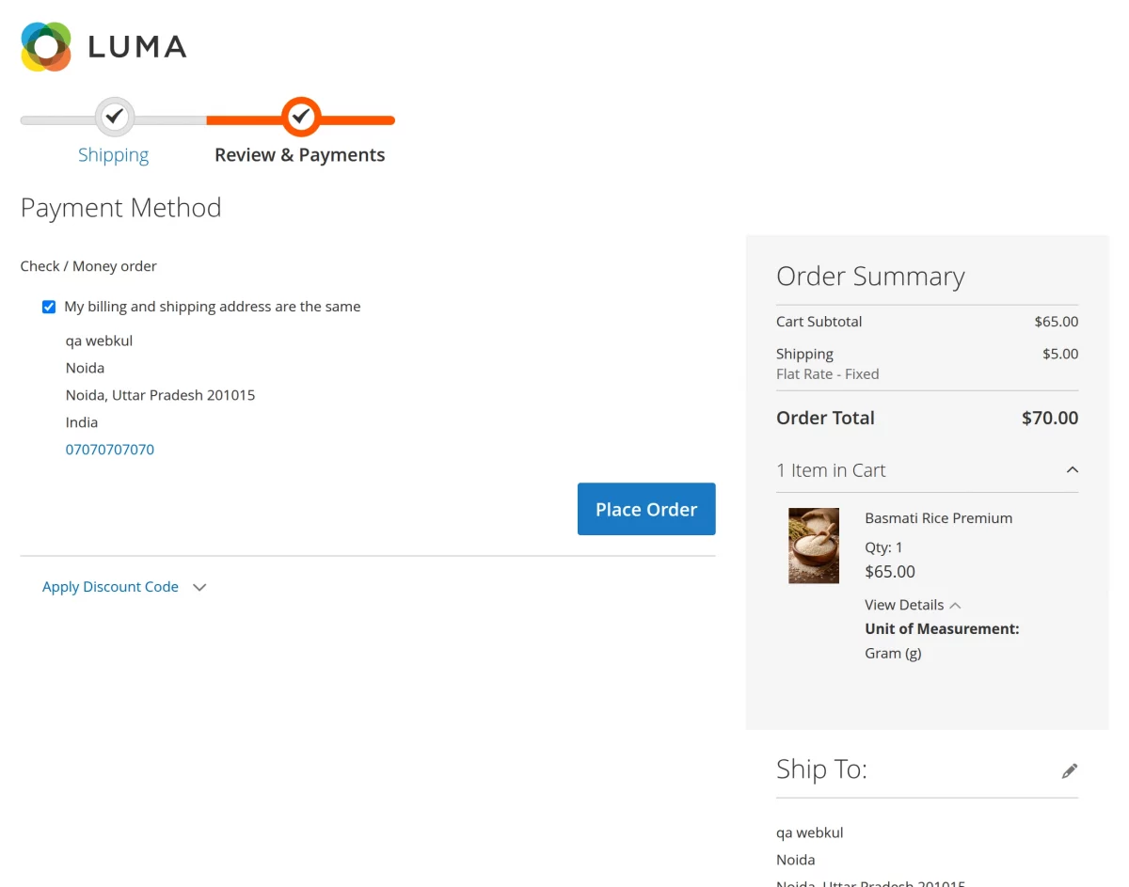
Task: Click the pencil icon to edit Ship To address
Action: [x=1070, y=769]
